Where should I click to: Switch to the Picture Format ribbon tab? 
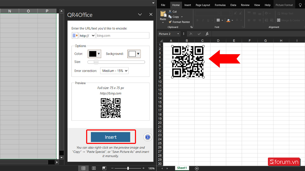284,5
